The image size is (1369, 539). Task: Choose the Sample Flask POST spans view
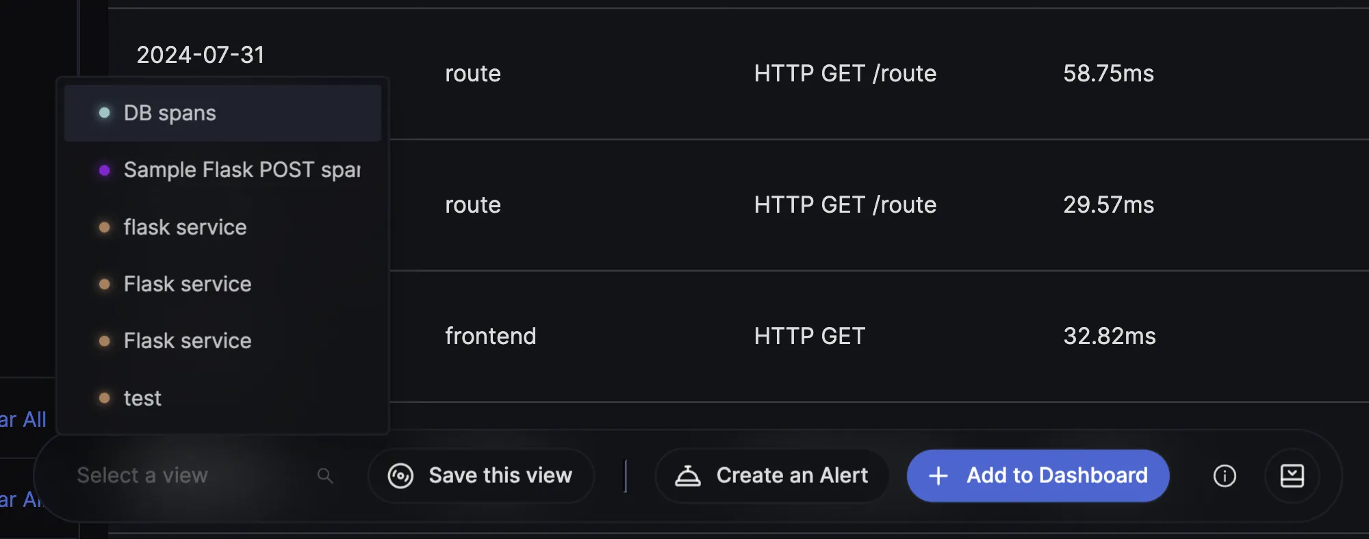(222, 170)
